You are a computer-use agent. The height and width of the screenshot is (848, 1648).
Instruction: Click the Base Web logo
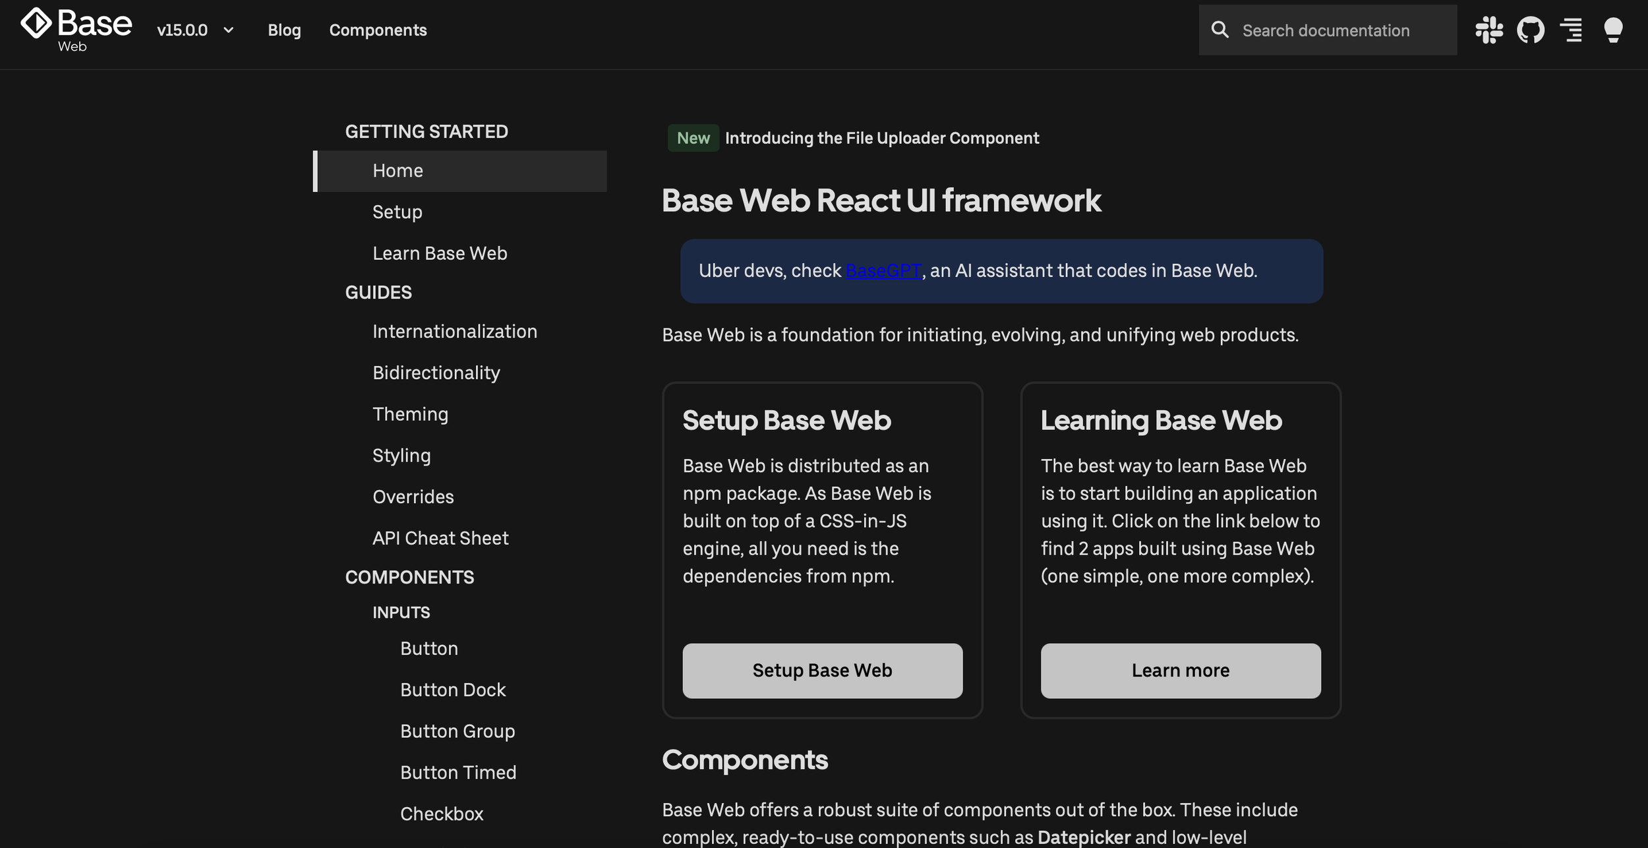[x=76, y=30]
